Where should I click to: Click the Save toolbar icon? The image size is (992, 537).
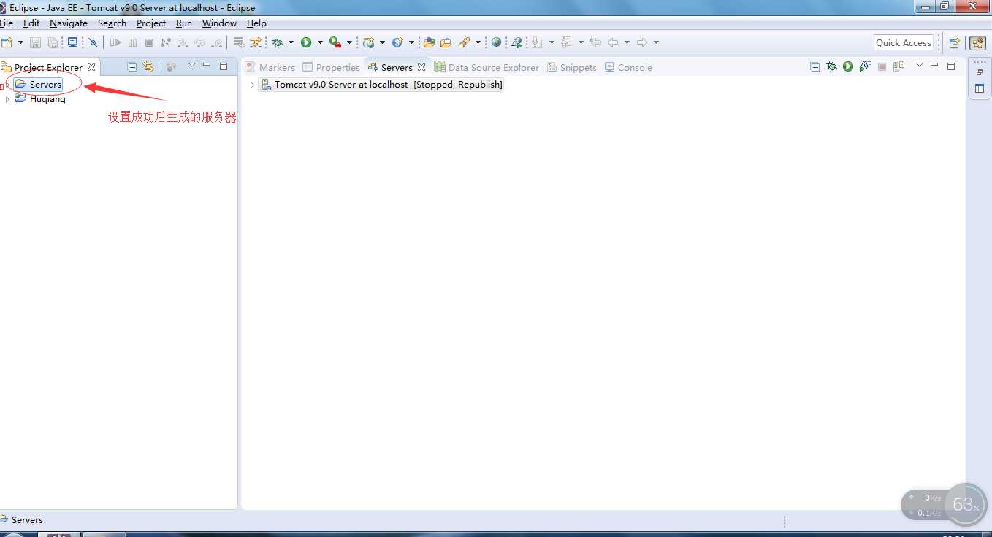35,42
